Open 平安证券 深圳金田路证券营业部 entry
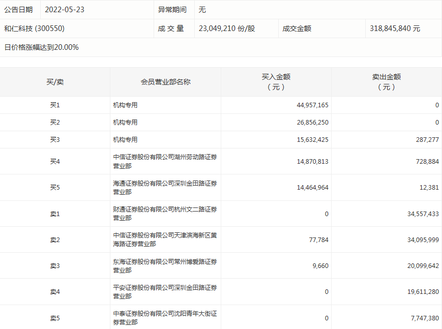Screen dimensions: 442x329 point(165,291)
